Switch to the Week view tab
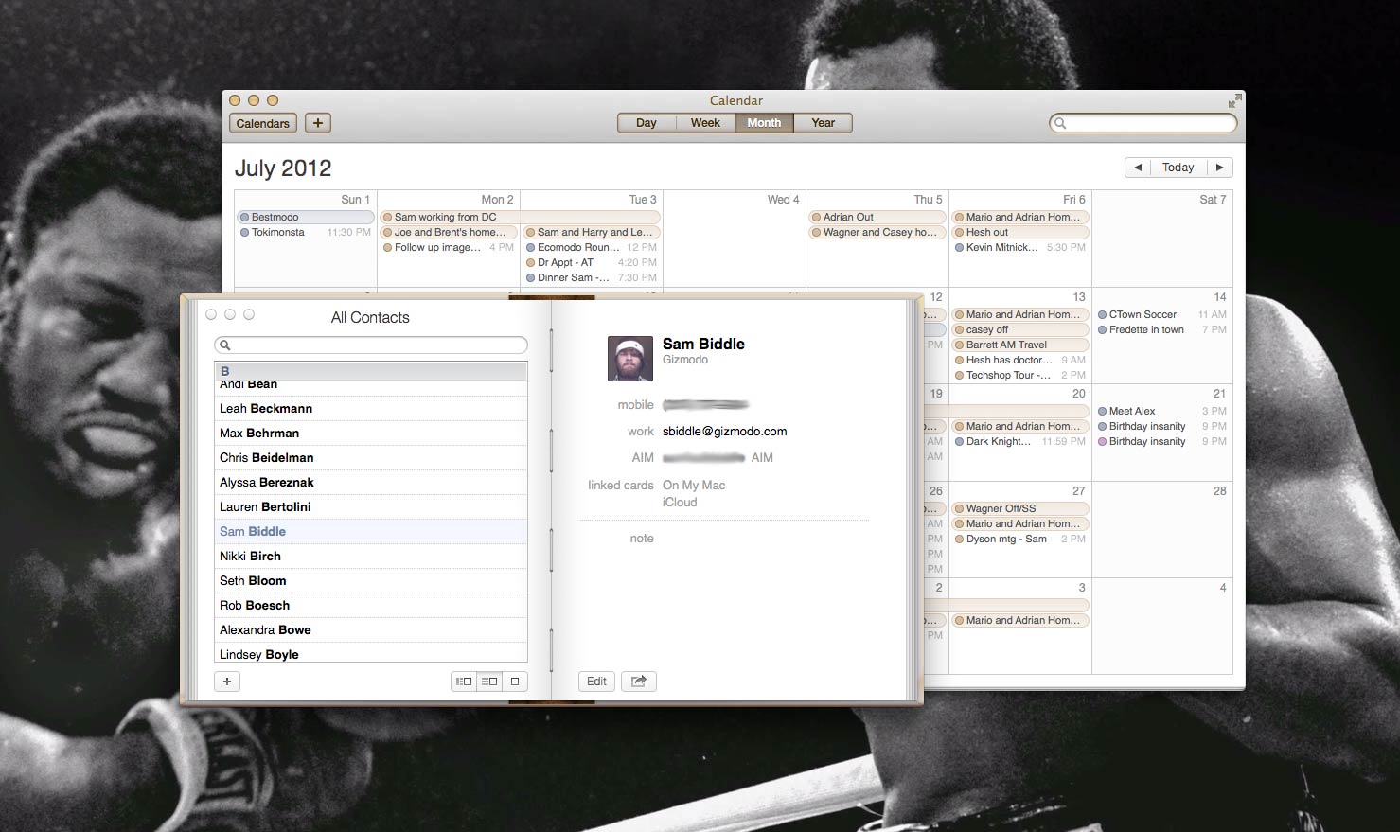Screen dimensions: 1400x832 pyautogui.click(x=705, y=123)
